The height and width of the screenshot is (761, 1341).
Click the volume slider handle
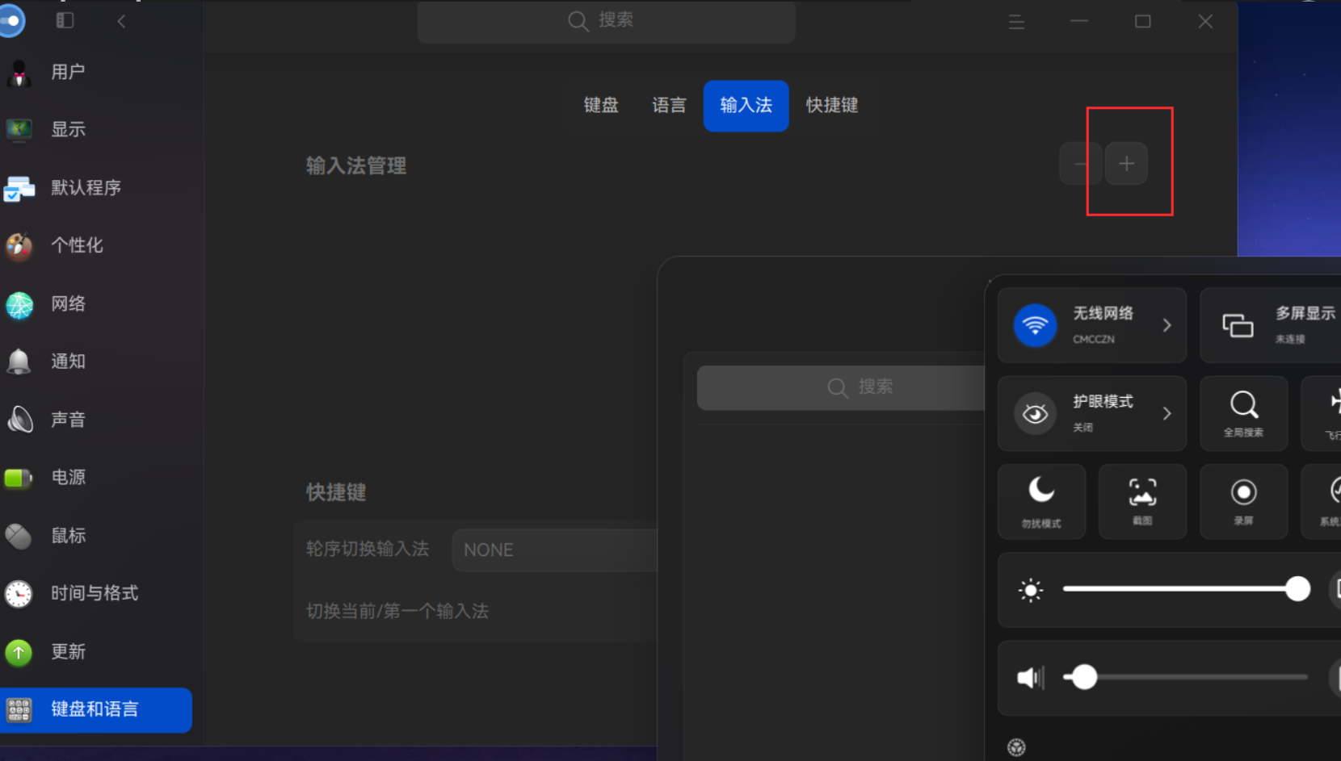[x=1084, y=677]
